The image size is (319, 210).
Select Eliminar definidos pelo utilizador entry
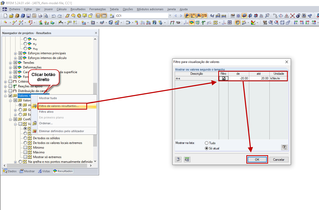tap(64, 131)
